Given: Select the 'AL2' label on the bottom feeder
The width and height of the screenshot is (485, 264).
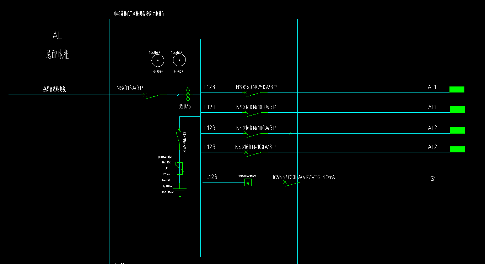Looking at the screenshot, I should point(432,147).
